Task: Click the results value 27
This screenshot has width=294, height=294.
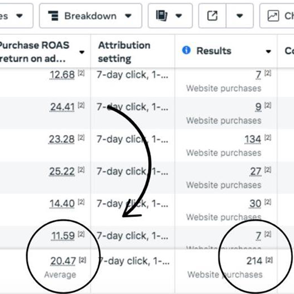Action: [x=255, y=171]
